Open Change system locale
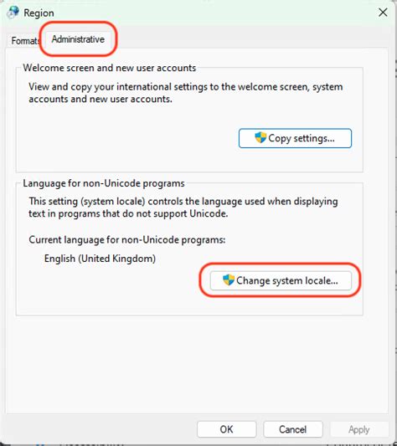Screen dimensions: 397x446 pyautogui.click(x=281, y=281)
